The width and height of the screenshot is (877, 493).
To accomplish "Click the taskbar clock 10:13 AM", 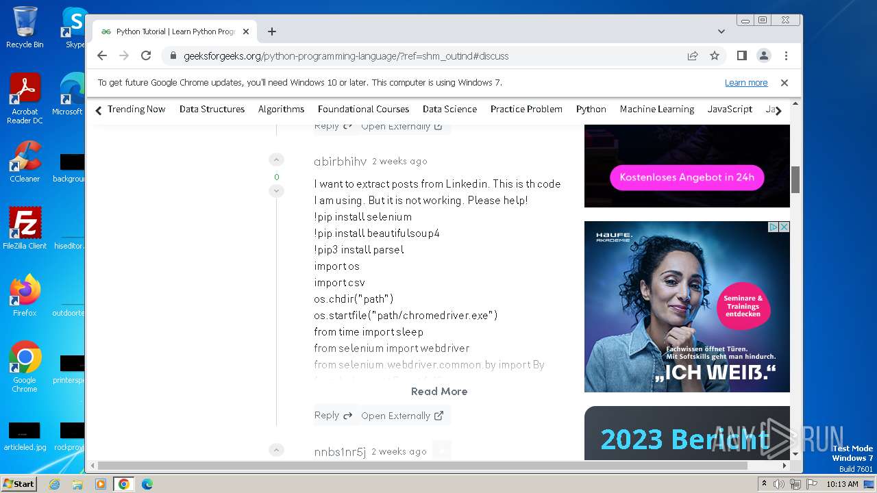I will (x=842, y=484).
